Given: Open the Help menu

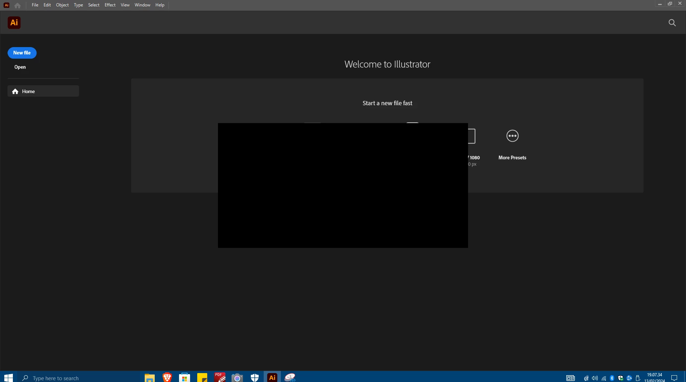Looking at the screenshot, I should point(160,5).
